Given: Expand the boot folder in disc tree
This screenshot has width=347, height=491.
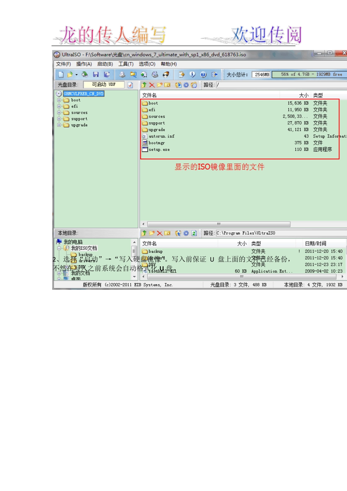Looking at the screenshot, I should [59, 100].
